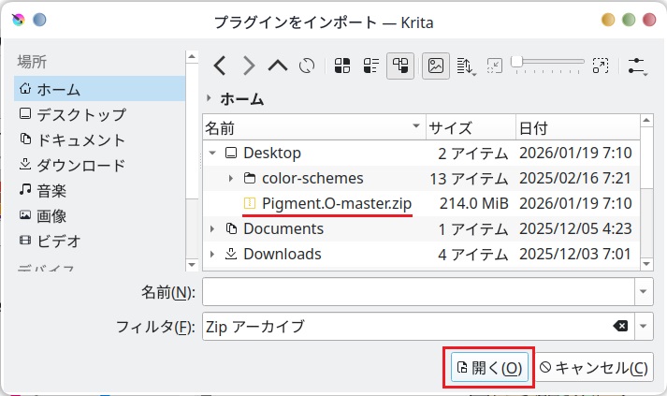Click the clear filter icon
This screenshot has height=396, width=667.
(620, 326)
